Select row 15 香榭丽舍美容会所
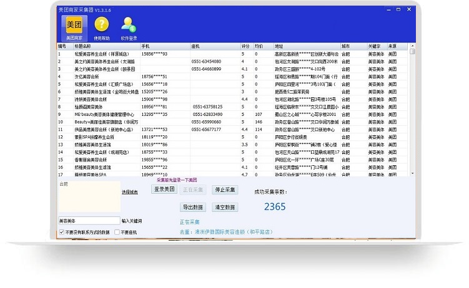Viewport: 469px width, 288px height. (x=232, y=160)
